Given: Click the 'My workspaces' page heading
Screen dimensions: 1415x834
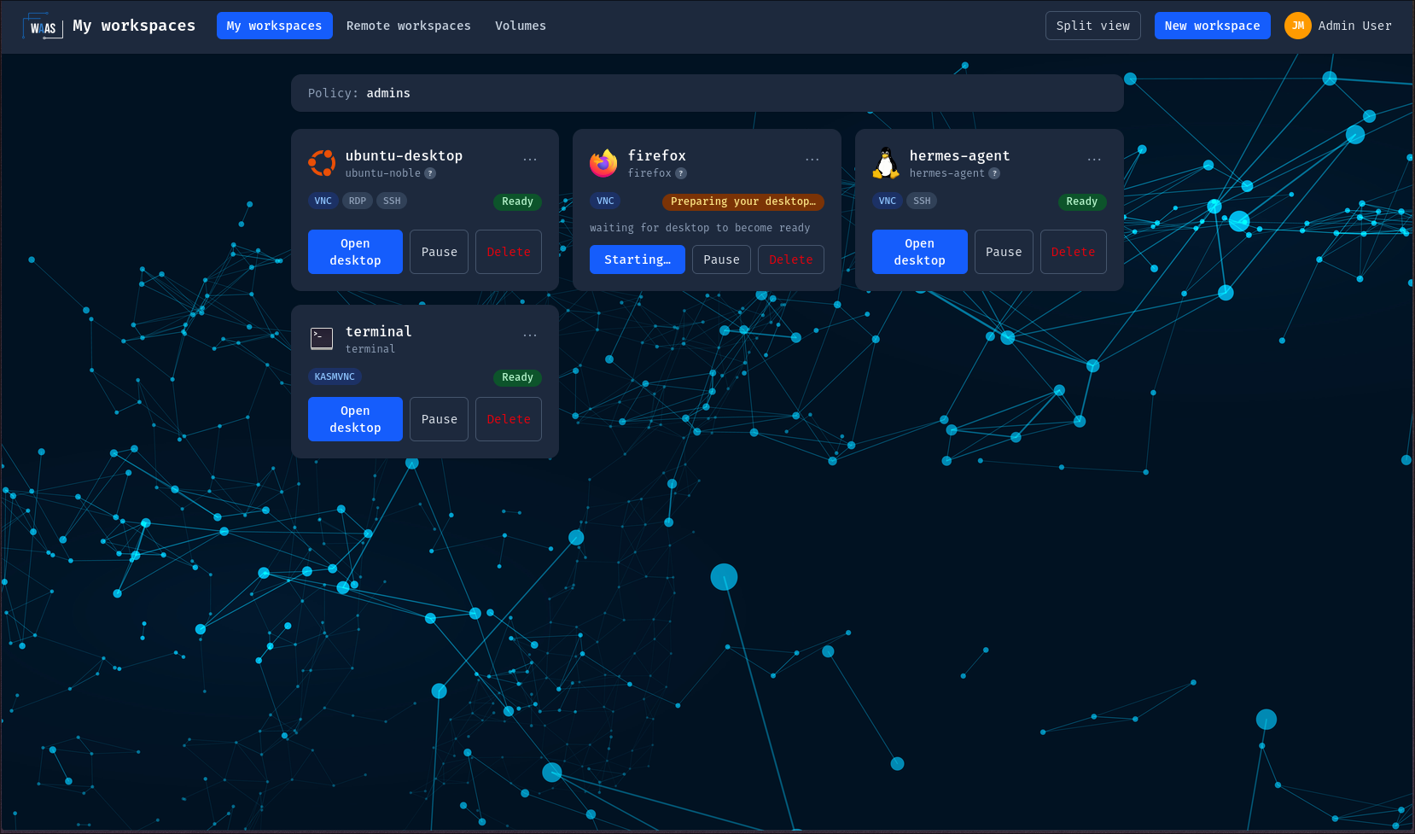Looking at the screenshot, I should pyautogui.click(x=134, y=26).
